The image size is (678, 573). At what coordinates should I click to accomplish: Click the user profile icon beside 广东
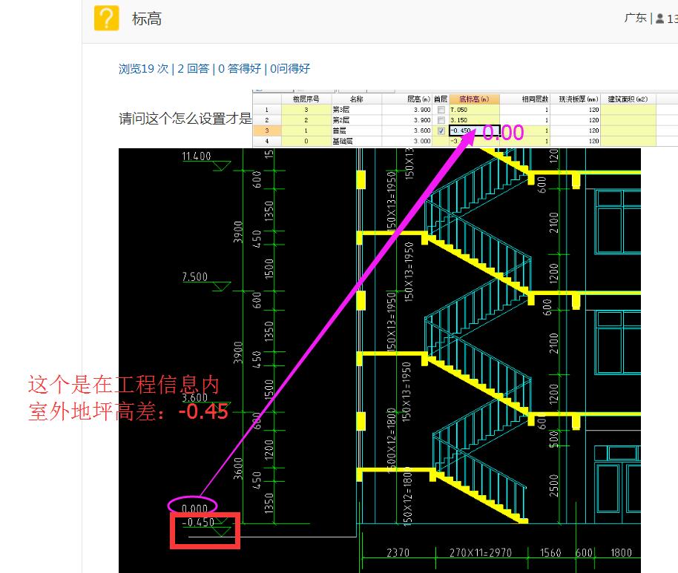click(660, 19)
